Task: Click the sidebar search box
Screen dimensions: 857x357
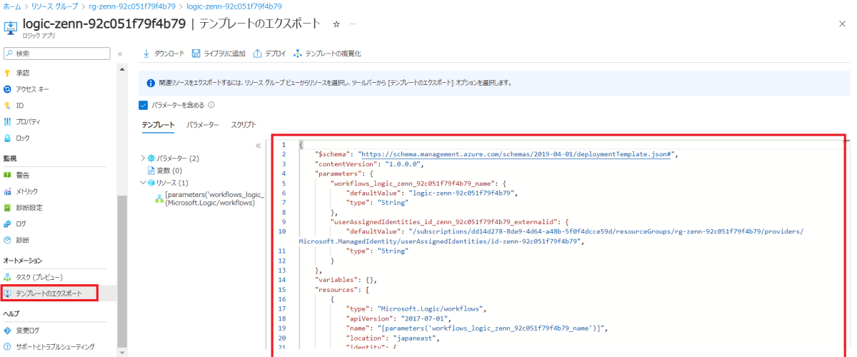Action: pyautogui.click(x=56, y=54)
